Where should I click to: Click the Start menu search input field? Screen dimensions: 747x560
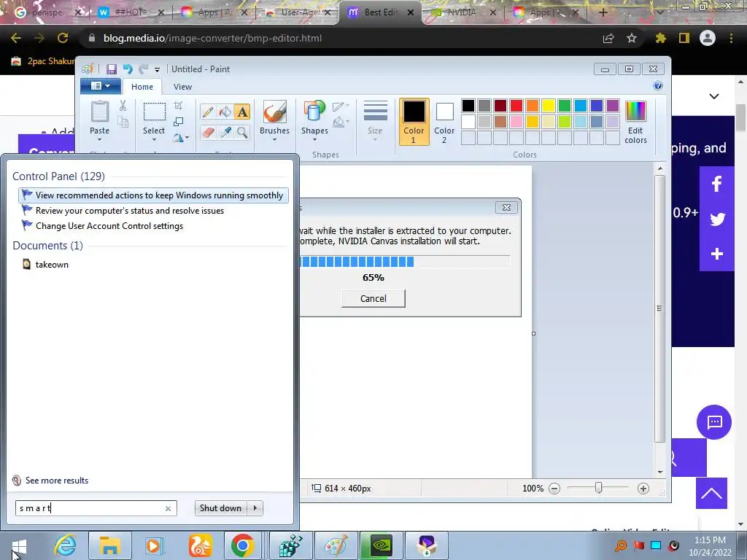[96, 508]
